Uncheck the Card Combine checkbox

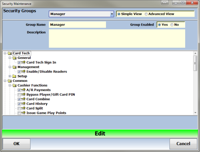(x=19, y=99)
